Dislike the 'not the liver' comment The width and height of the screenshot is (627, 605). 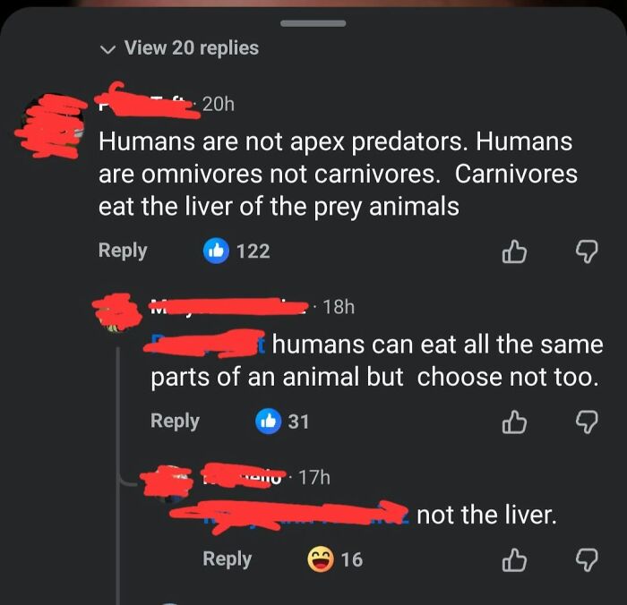coord(587,560)
